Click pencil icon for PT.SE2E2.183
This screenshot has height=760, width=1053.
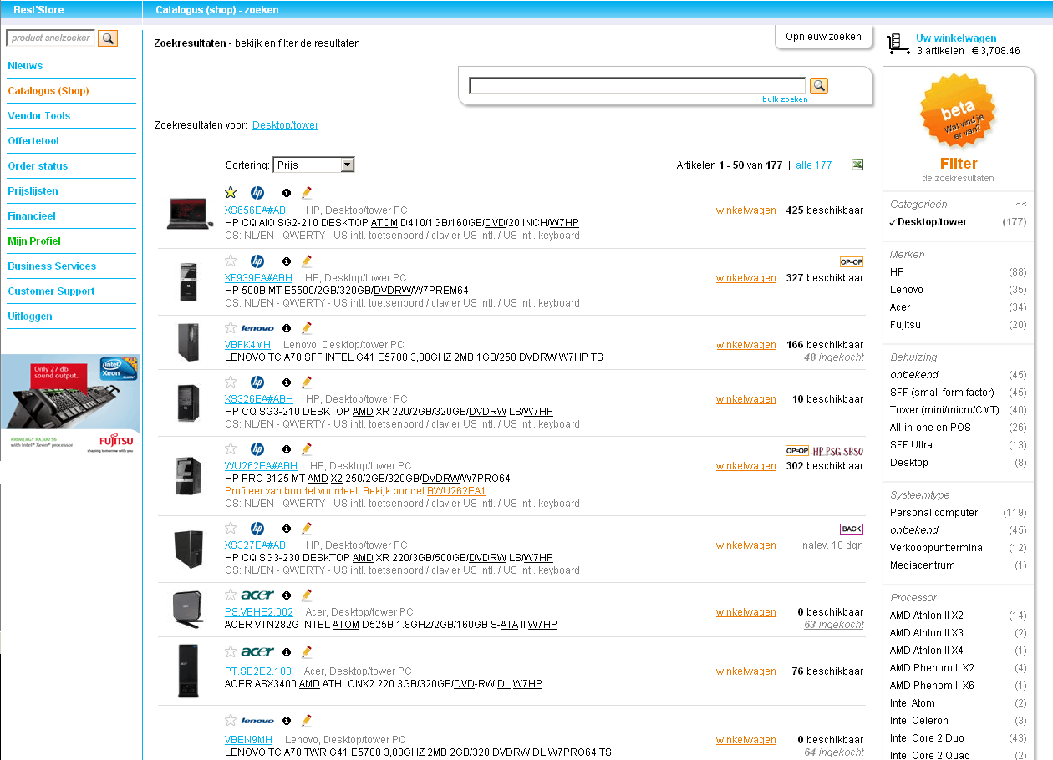pyautogui.click(x=307, y=651)
